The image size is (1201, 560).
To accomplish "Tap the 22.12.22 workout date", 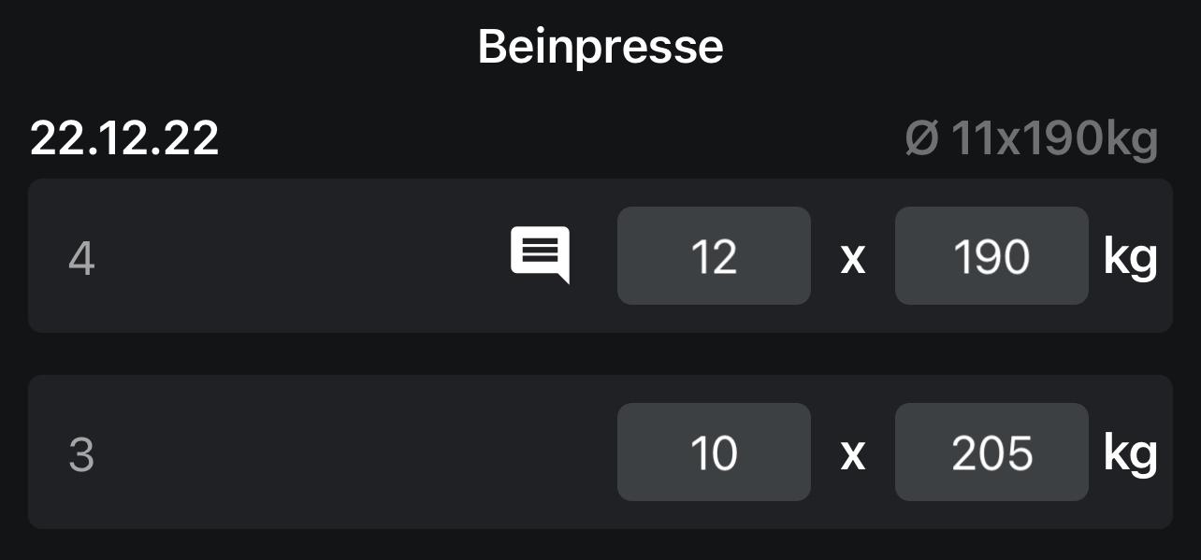I will point(124,138).
